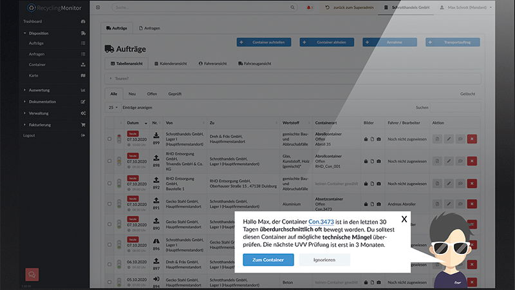Screen dimensions: 515x290
Task: Click the pencil edit icon in first row
Action: [x=449, y=139]
